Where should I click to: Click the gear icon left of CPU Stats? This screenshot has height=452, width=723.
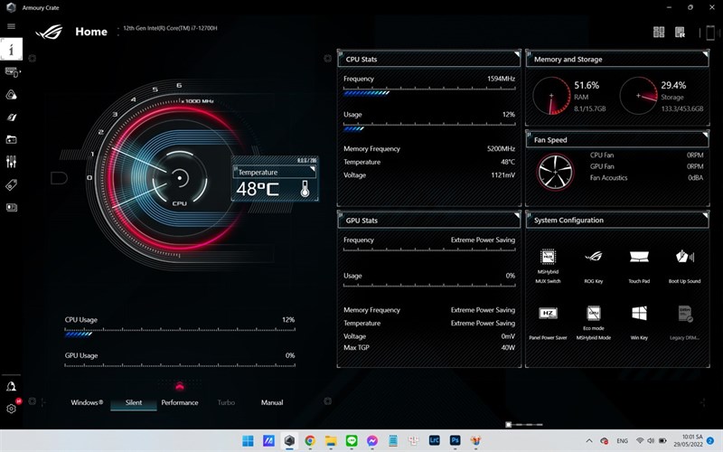(x=327, y=59)
